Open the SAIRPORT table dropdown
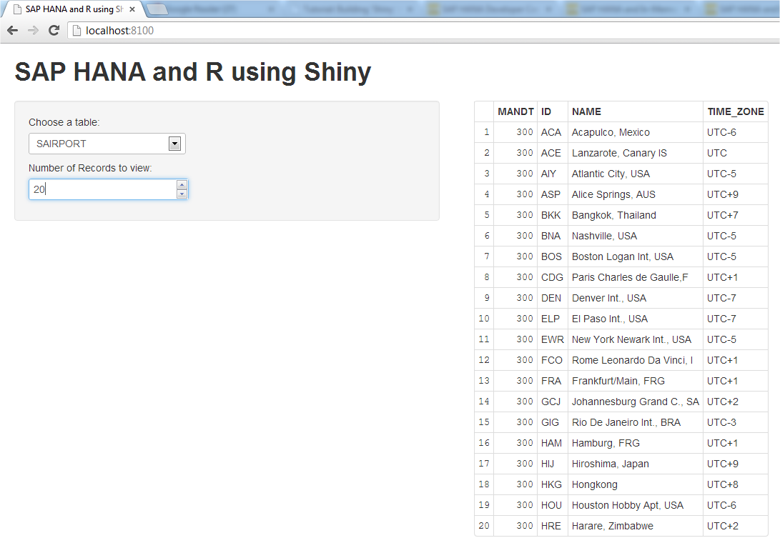Image resolution: width=780 pixels, height=548 pixels. point(107,144)
